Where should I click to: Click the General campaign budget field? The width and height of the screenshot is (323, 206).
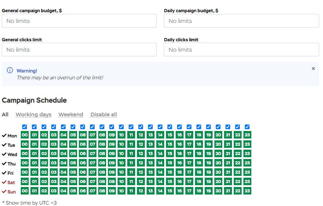pyautogui.click(x=79, y=21)
